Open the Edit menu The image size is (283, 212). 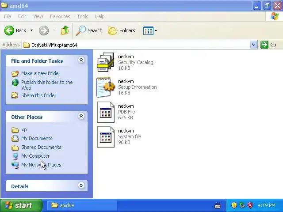(x=22, y=16)
